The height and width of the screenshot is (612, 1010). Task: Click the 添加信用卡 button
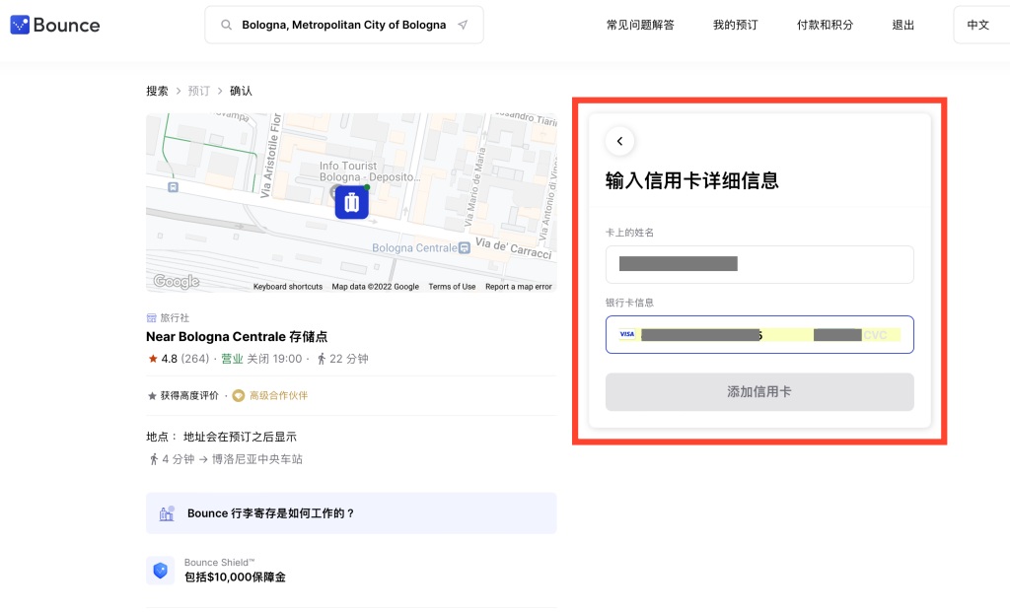click(759, 392)
